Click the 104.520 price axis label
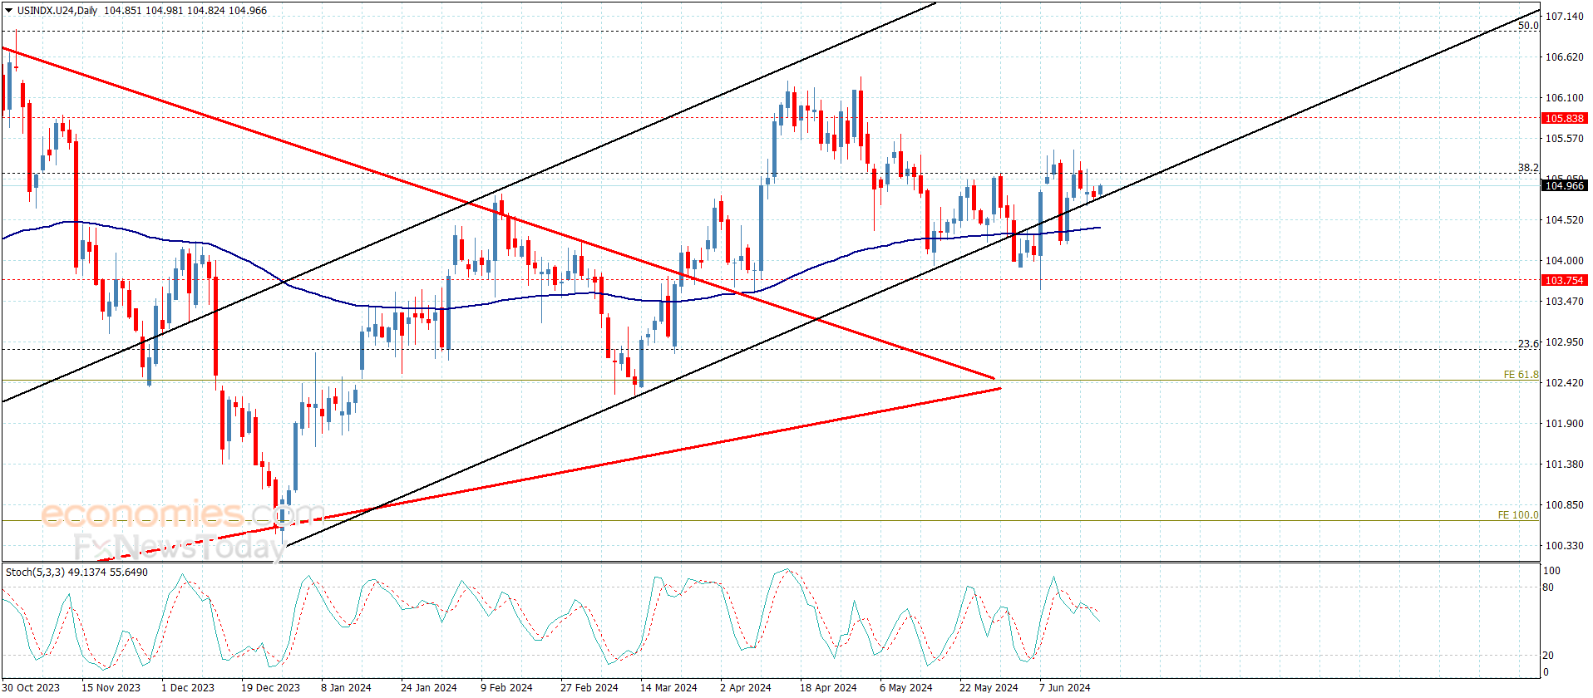 click(1564, 220)
